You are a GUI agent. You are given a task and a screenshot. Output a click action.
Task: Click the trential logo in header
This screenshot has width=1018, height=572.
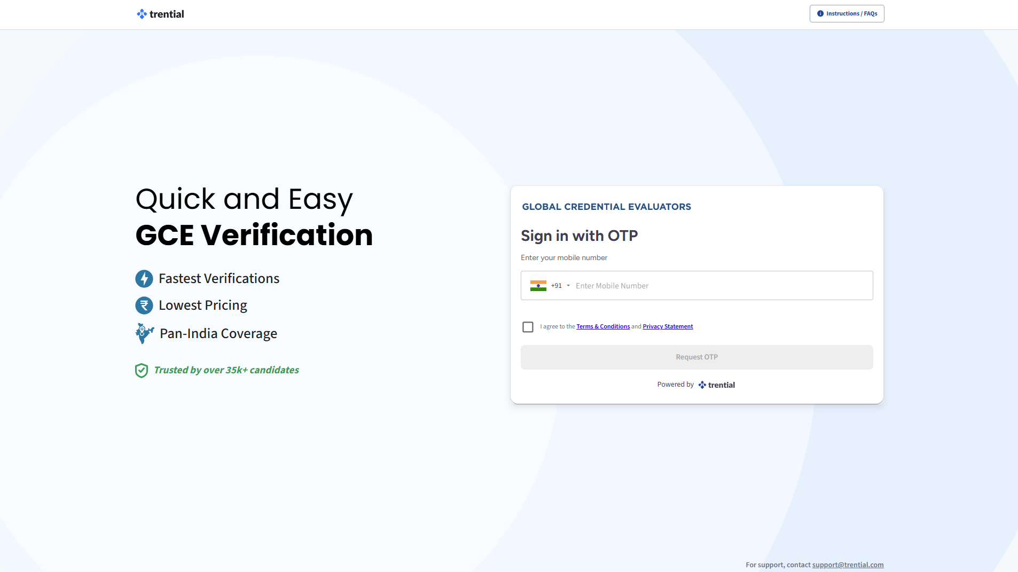pos(160,14)
